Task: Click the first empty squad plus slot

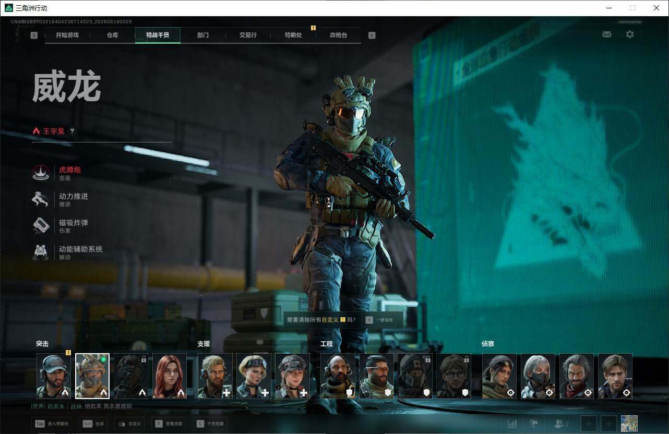Action: [x=589, y=424]
